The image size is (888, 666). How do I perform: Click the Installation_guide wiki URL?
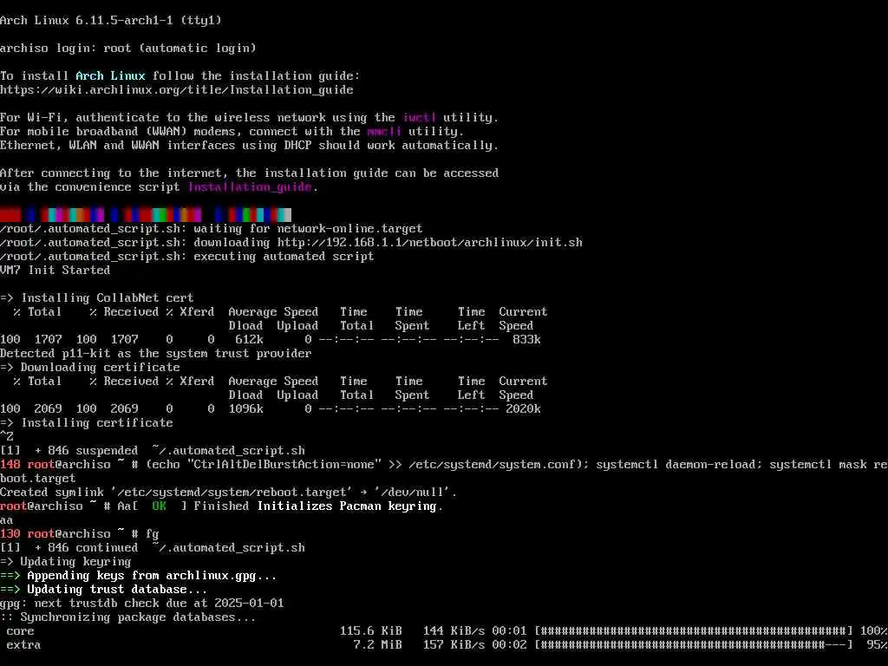pyautogui.click(x=177, y=90)
